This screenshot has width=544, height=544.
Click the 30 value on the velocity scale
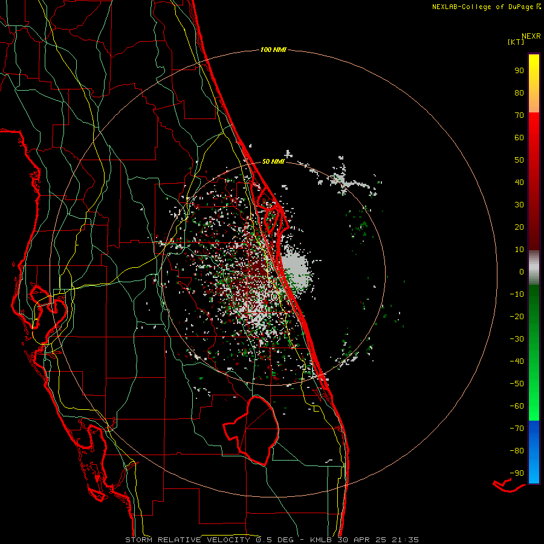pyautogui.click(x=519, y=205)
